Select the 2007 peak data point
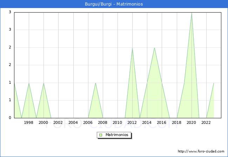 point(95,83)
